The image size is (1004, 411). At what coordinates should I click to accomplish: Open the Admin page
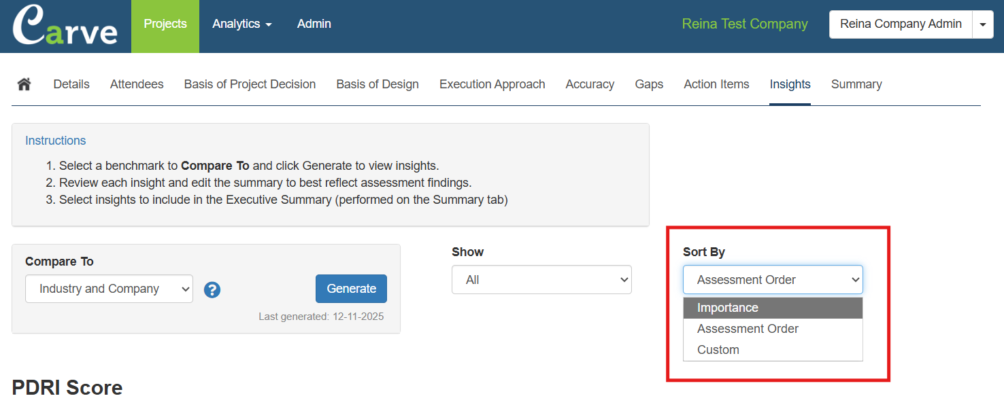point(314,24)
